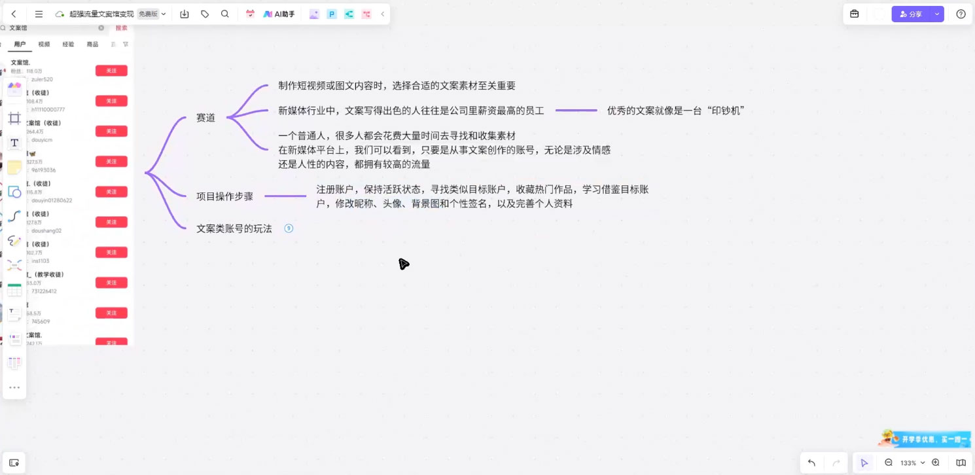
Task: Open the zoom level 133% dropdown
Action: coord(912,463)
